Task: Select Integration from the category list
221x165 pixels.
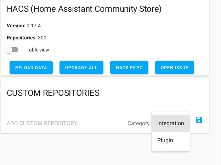Action: click(x=171, y=123)
